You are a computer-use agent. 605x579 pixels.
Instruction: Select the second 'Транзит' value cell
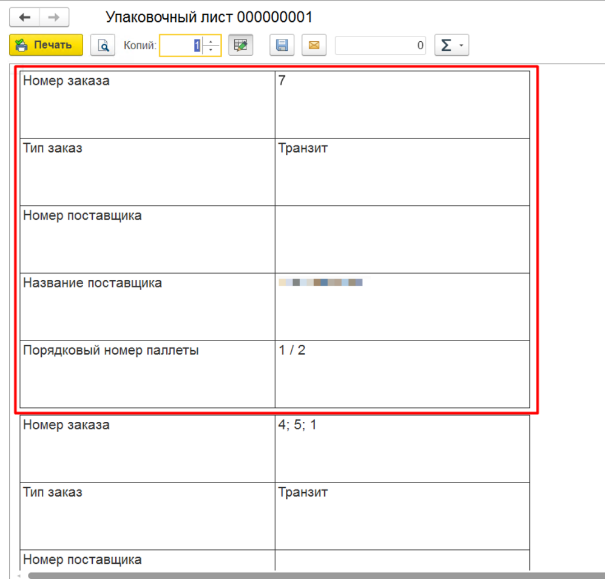click(x=402, y=516)
